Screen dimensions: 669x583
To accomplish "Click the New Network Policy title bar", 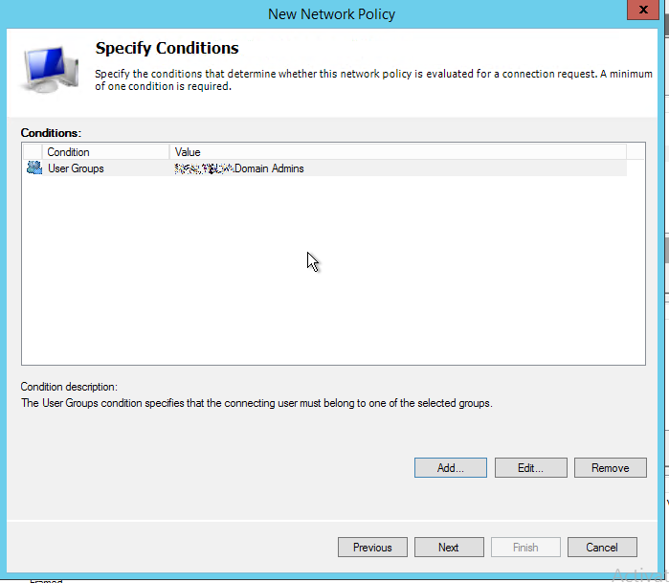I will [x=332, y=13].
